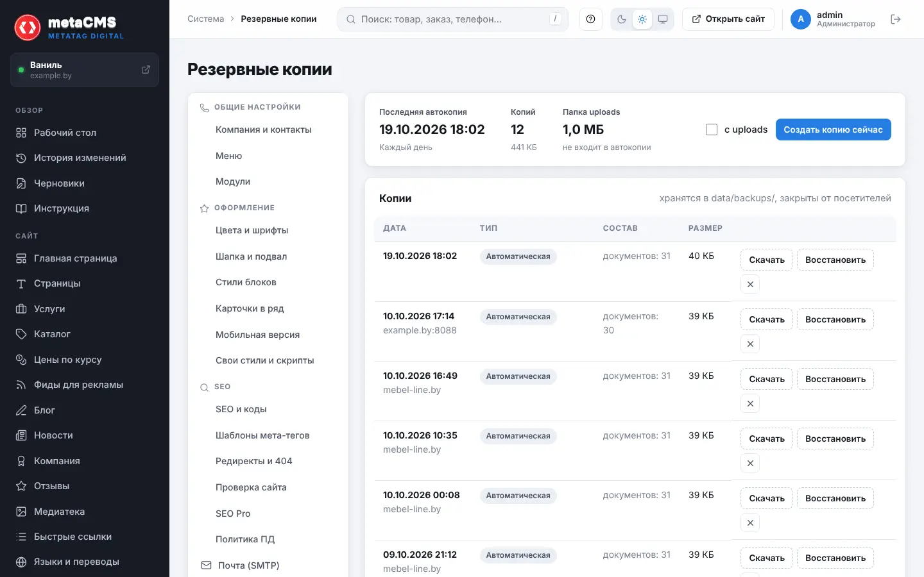924x577 pixels.
Task: Open 'Рабочий стол' in sidebar
Action: point(85,133)
